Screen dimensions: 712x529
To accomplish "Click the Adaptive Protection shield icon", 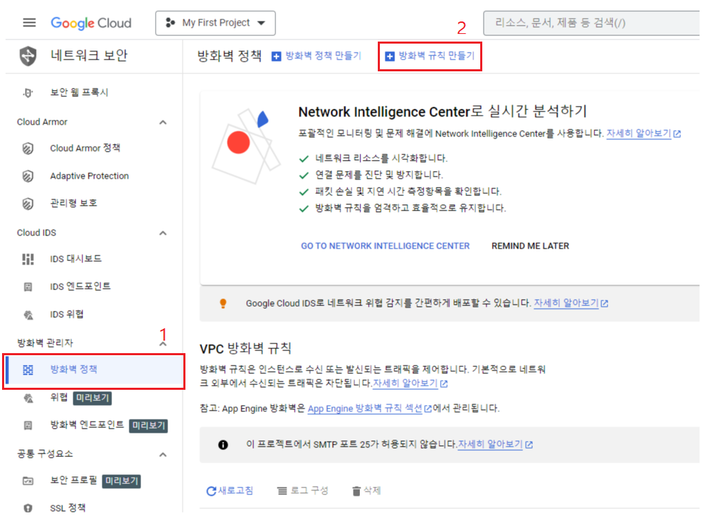I will 28,176.
